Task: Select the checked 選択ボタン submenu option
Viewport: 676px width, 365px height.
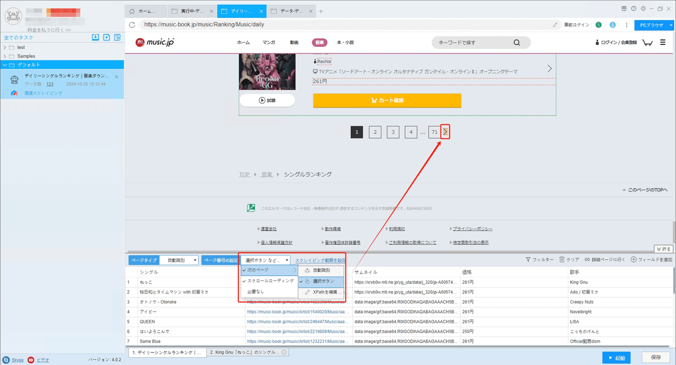Action: click(321, 281)
